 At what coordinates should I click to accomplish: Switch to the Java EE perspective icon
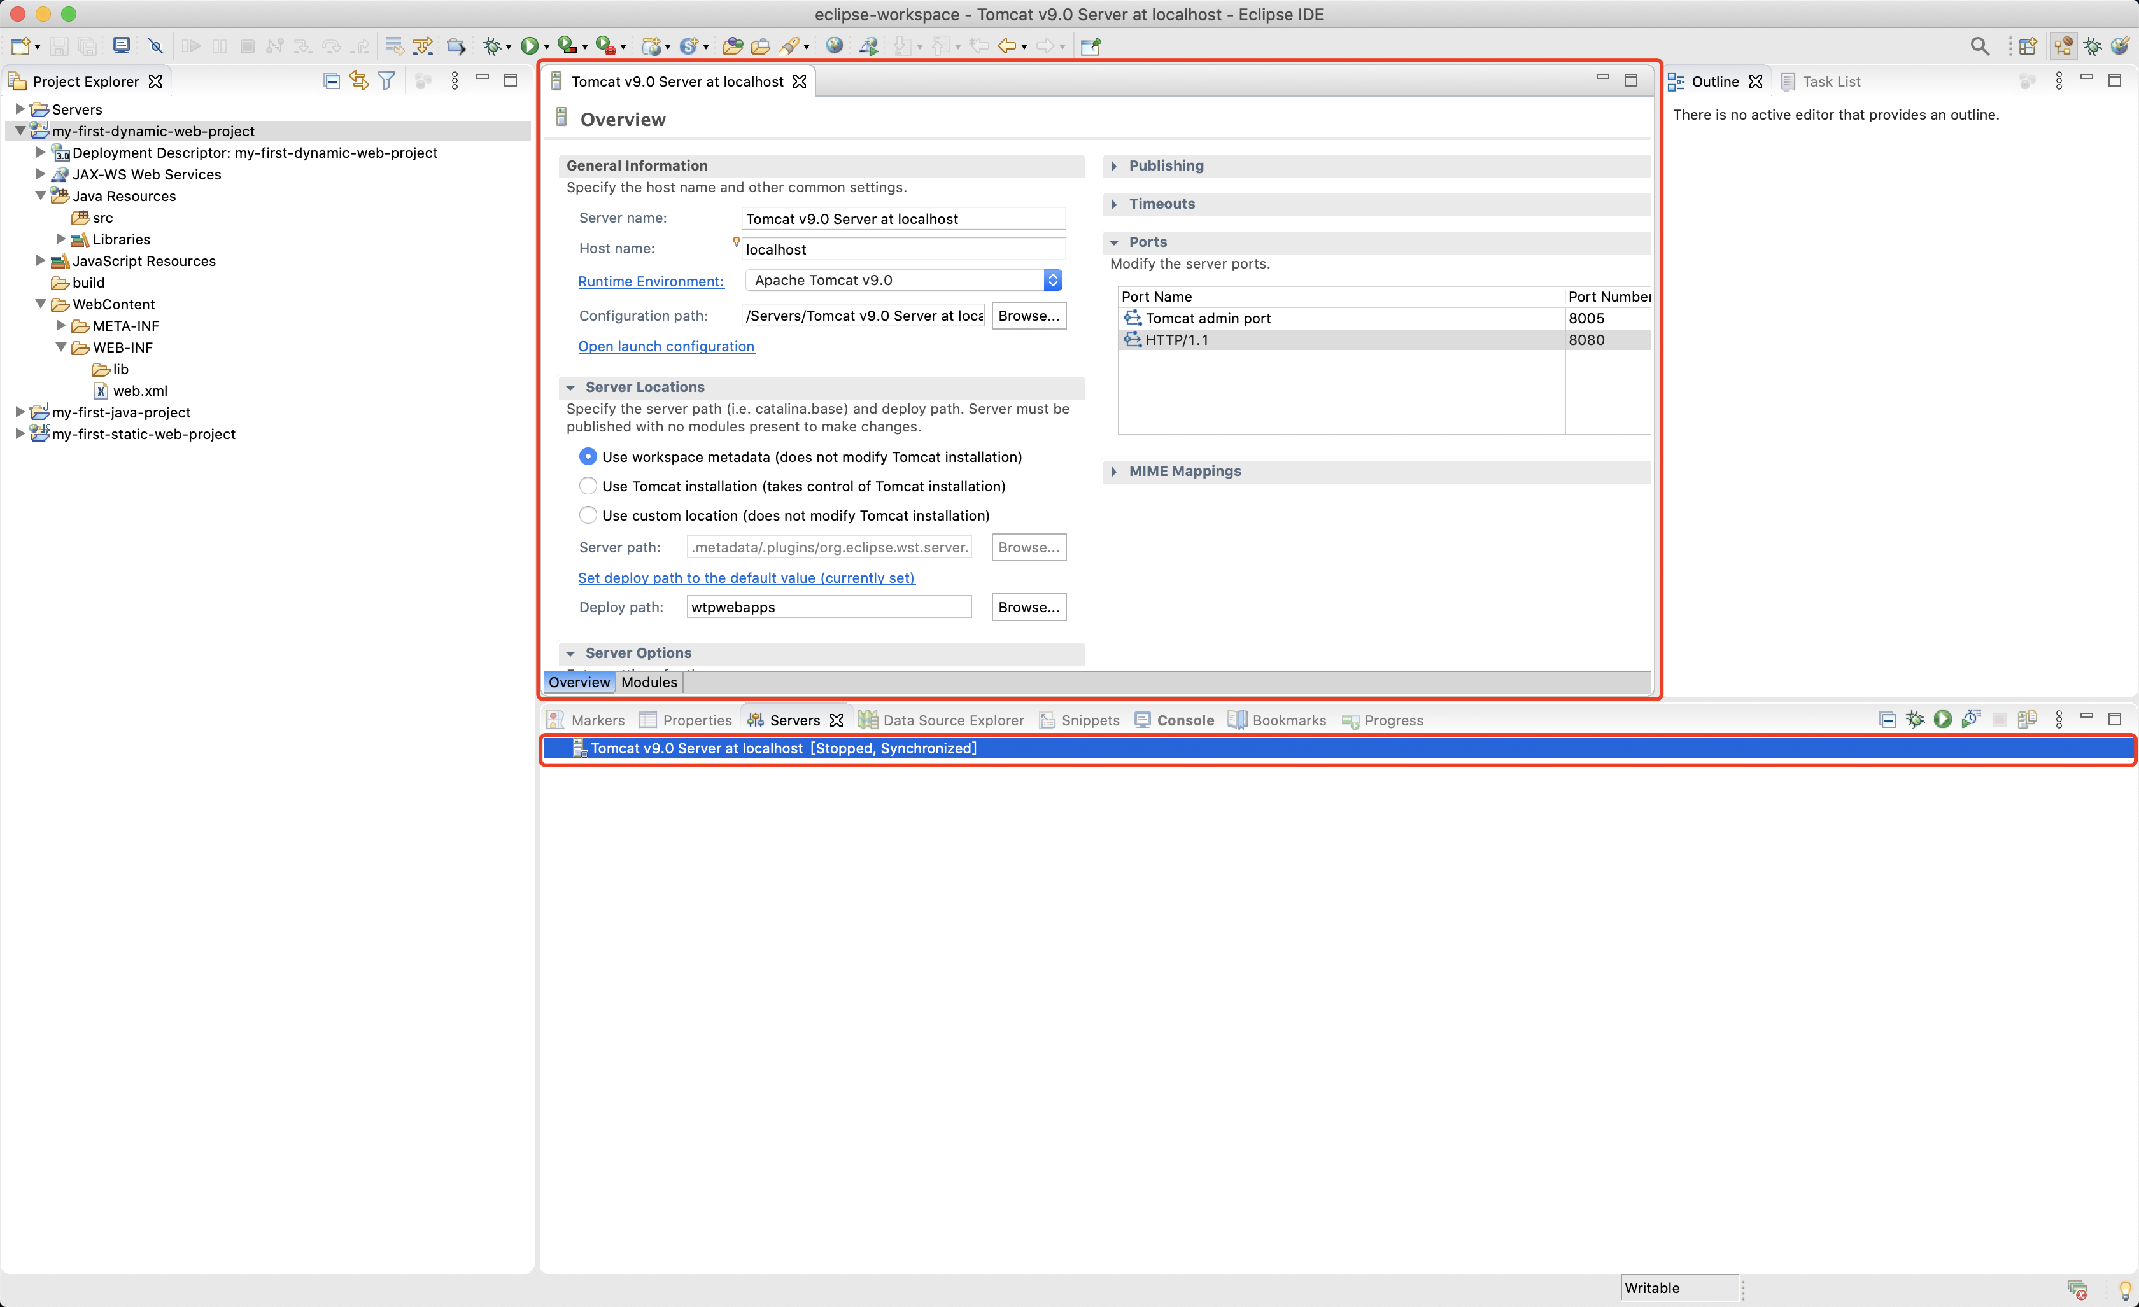[x=2063, y=46]
